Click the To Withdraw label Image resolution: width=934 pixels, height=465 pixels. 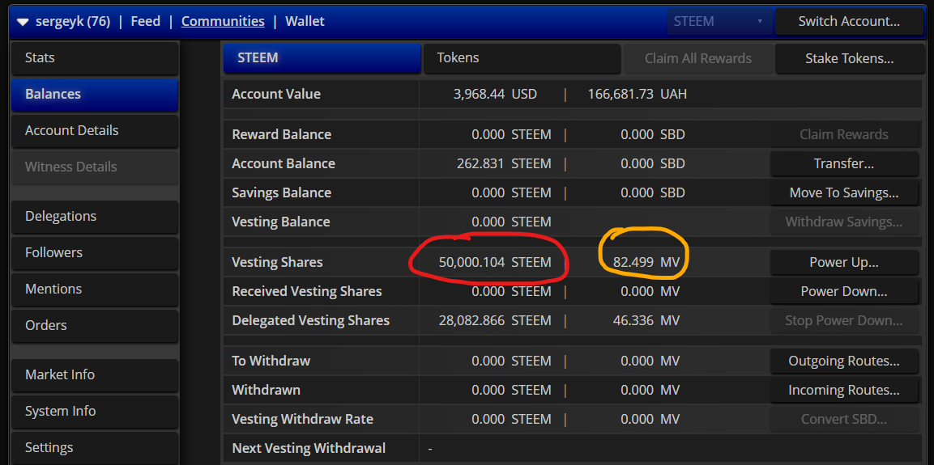(x=271, y=361)
